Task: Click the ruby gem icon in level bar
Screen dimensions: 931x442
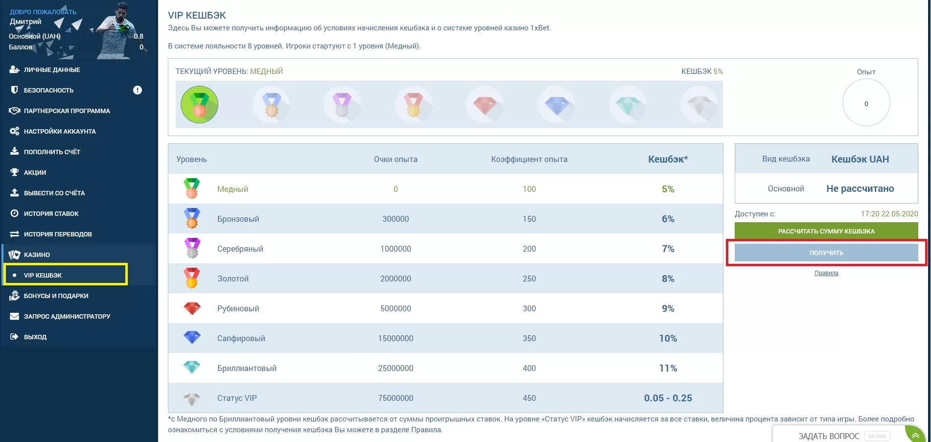Action: [x=485, y=105]
